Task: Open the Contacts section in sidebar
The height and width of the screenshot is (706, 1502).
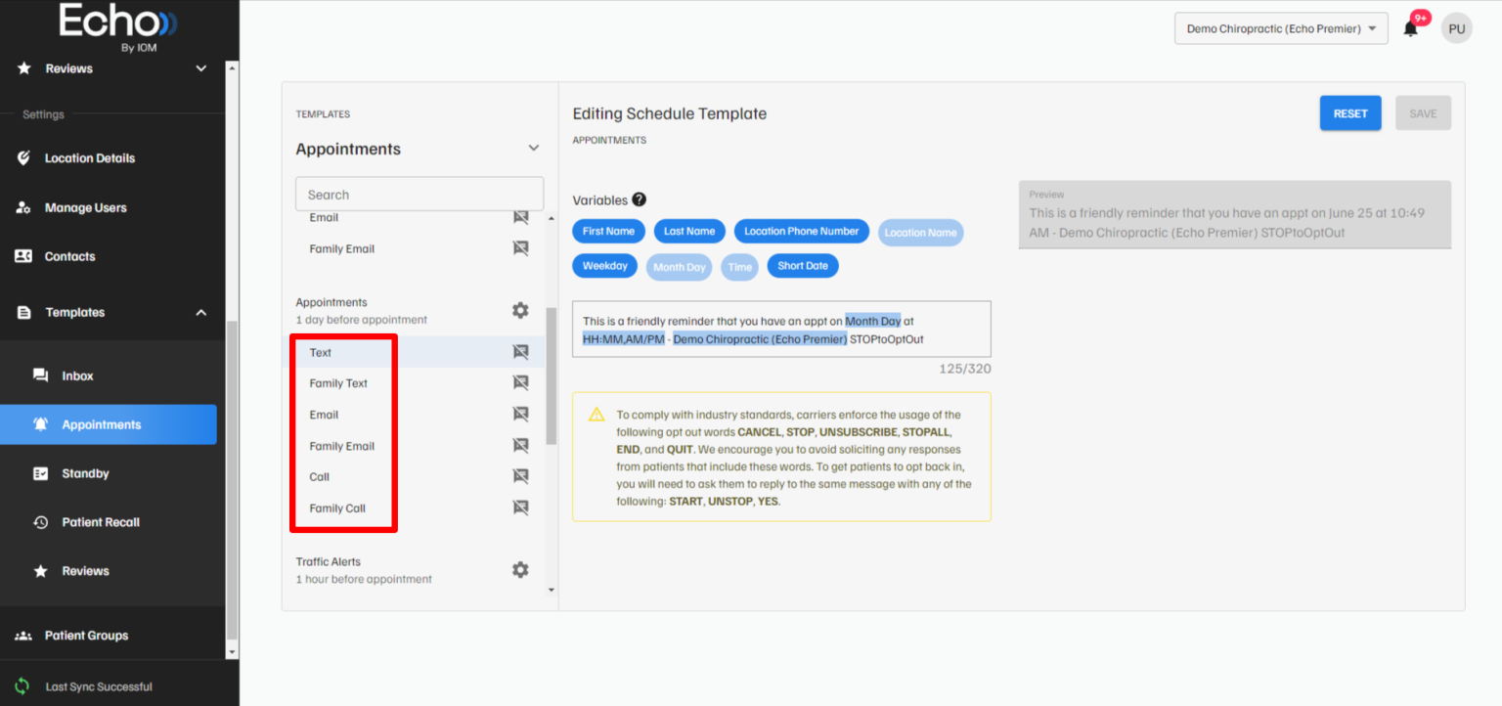Action: point(68,256)
